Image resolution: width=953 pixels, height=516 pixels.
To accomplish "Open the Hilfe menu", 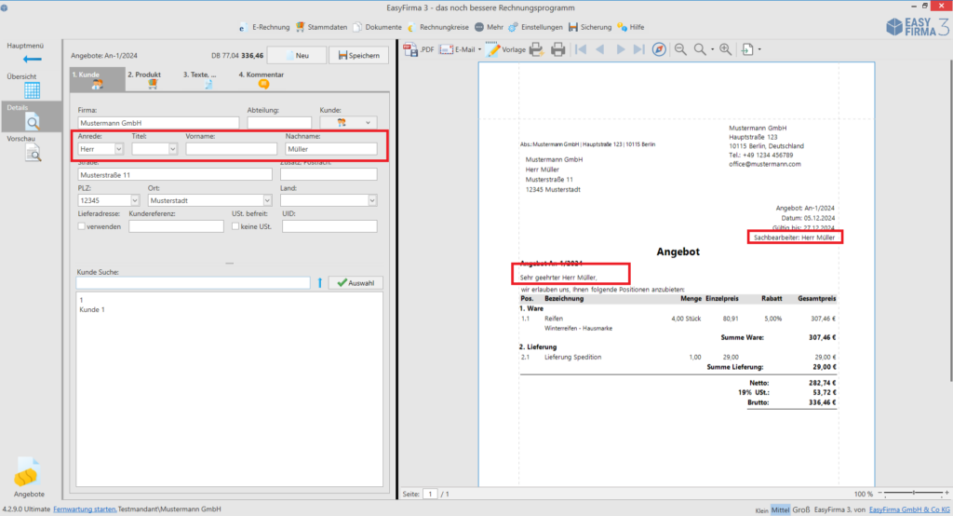I will pos(631,27).
